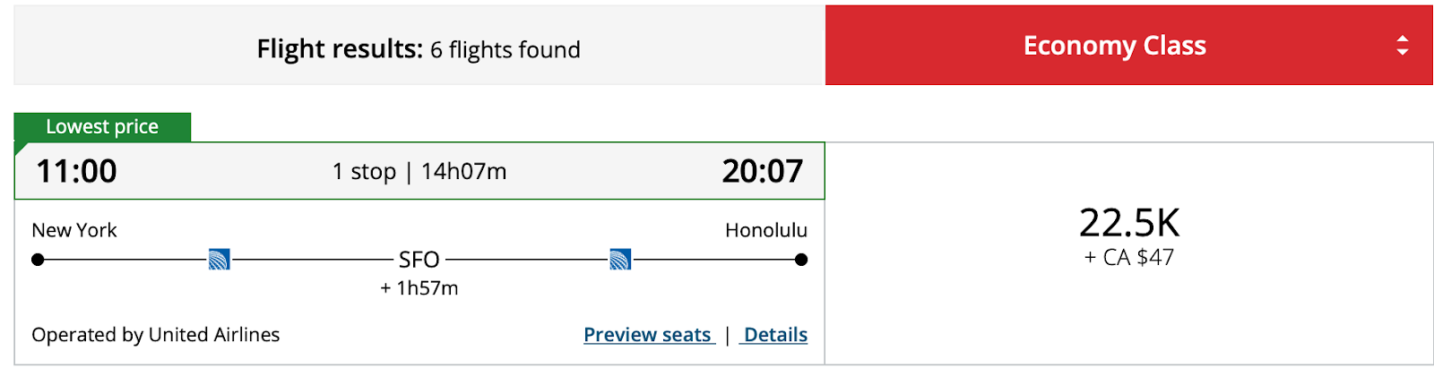Viewport: 1434px width, 368px height.
Task: Select the 22.5K + CA $47 fare
Action: (x=1128, y=252)
